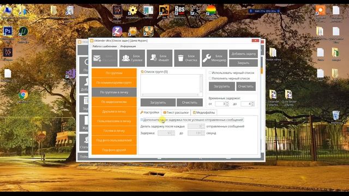The height and width of the screenshot is (196, 349).
Task: Switch to the Текст рассылки tab
Action: [176, 113]
